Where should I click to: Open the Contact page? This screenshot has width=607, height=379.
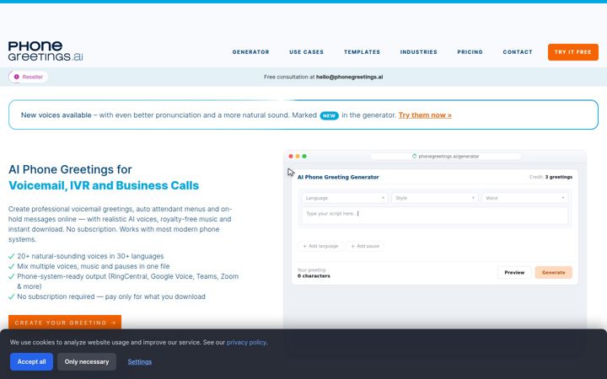tap(518, 52)
